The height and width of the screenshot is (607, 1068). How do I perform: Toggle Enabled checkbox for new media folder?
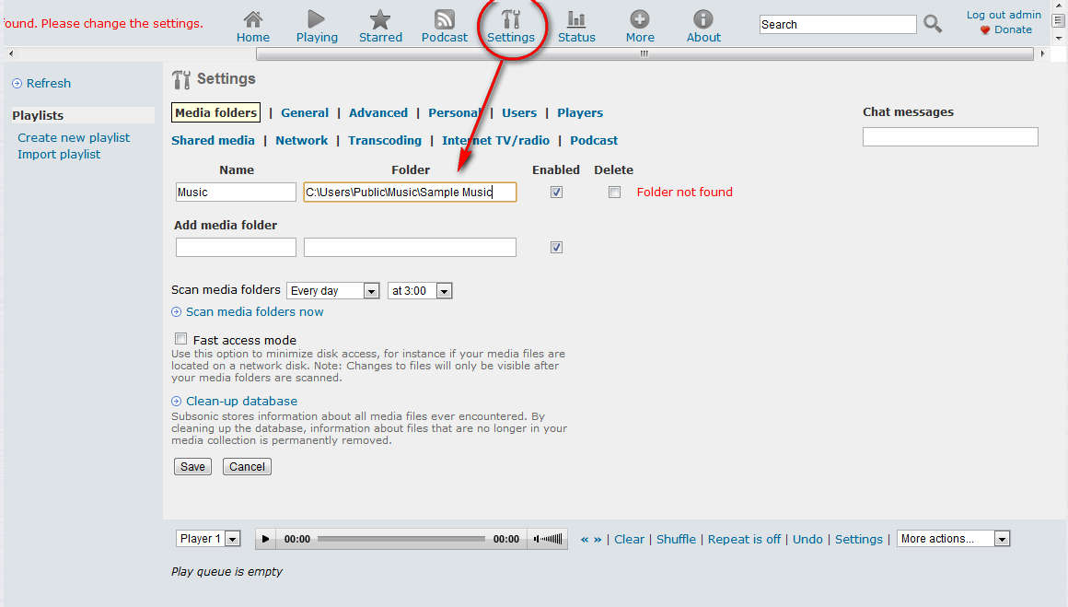tap(556, 247)
